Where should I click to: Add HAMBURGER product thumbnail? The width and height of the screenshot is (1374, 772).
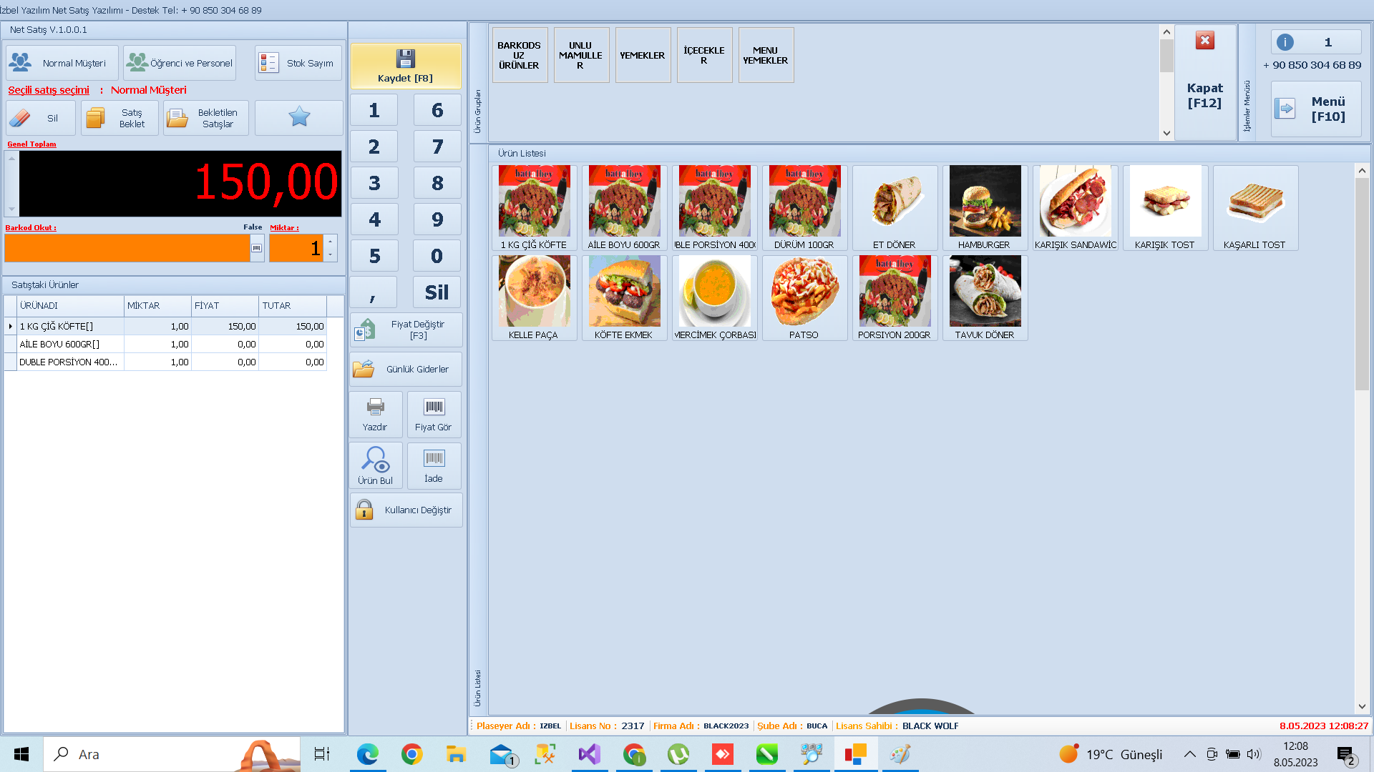985,202
